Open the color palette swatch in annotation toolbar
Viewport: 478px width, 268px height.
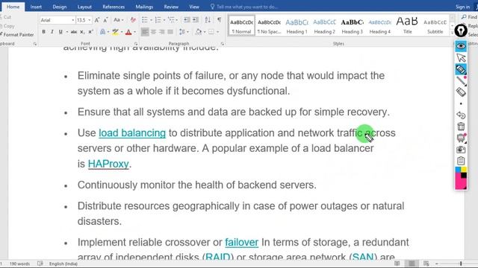(461, 178)
